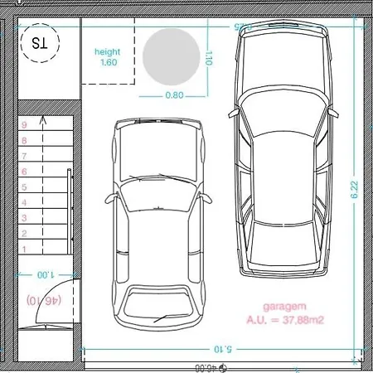Click the 1.00 stair width dimension
The width and height of the screenshot is (373, 373).
click(x=46, y=274)
